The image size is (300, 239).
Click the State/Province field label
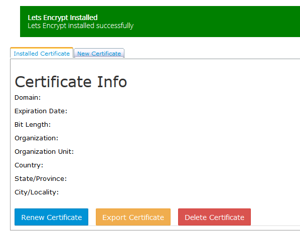pyautogui.click(x=41, y=179)
